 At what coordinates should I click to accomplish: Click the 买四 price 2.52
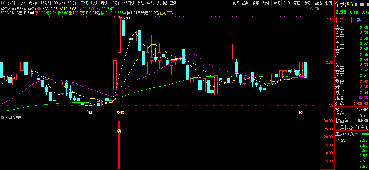364,70
